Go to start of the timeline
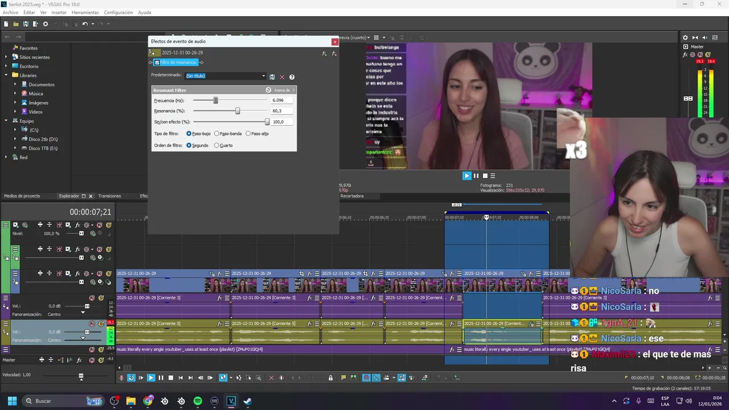This screenshot has width=729, height=410. point(181,378)
